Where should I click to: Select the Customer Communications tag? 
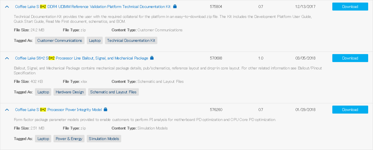(x=60, y=40)
